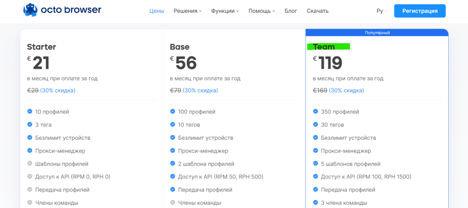The image size is (468, 208).
Task: Click the check icon next to '3 члена команды'
Action: (x=316, y=203)
